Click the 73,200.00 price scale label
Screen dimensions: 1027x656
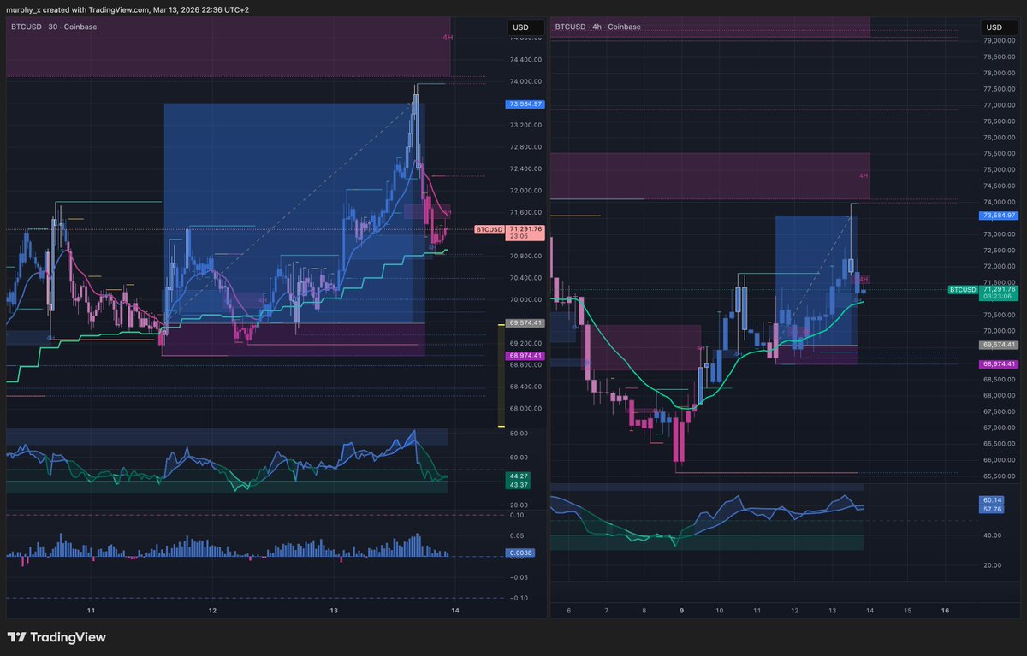coord(526,125)
